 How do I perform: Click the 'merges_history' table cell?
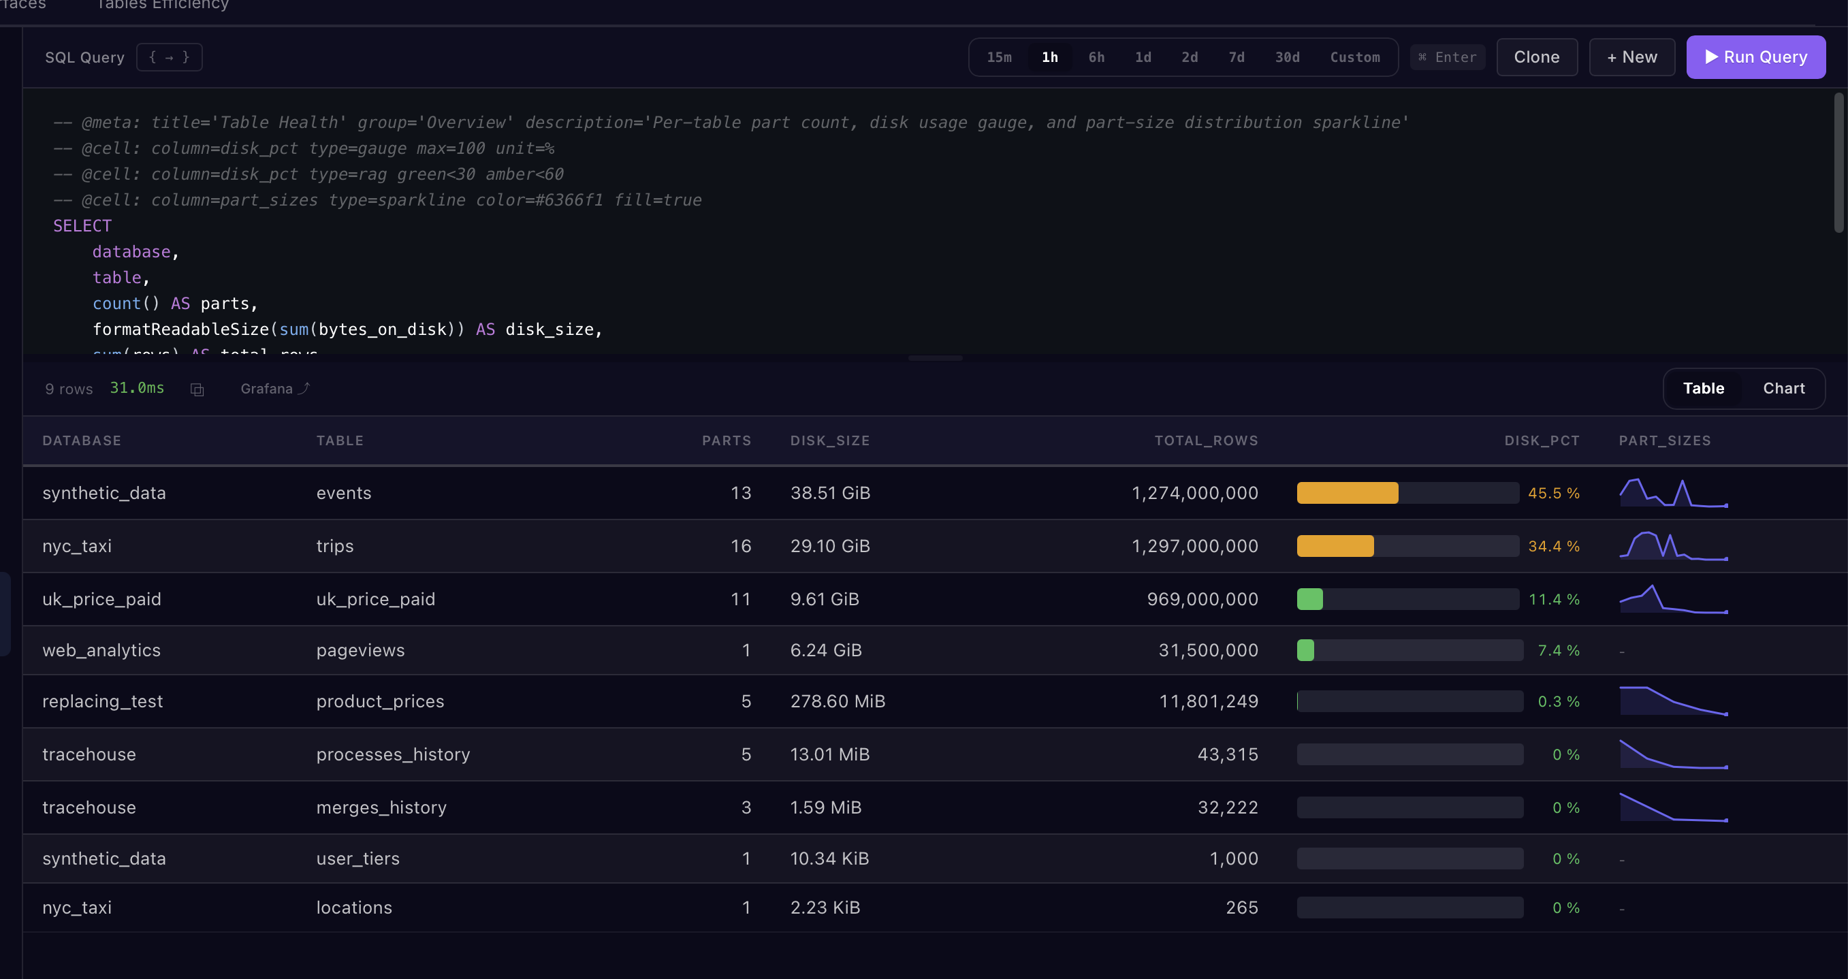coord(381,807)
